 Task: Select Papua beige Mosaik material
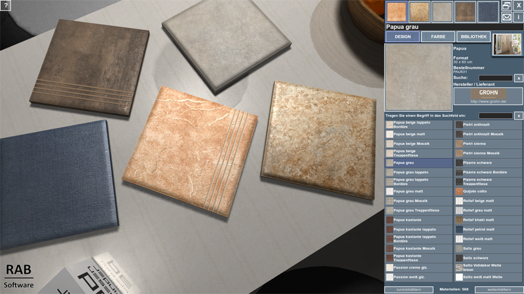tap(419, 144)
